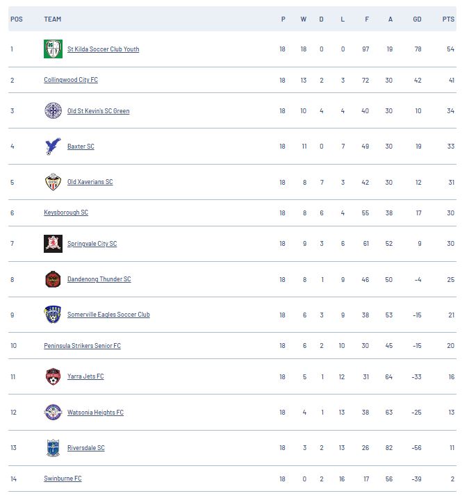469x498 pixels.
Task: Select the PTS column header
Action: (x=448, y=19)
